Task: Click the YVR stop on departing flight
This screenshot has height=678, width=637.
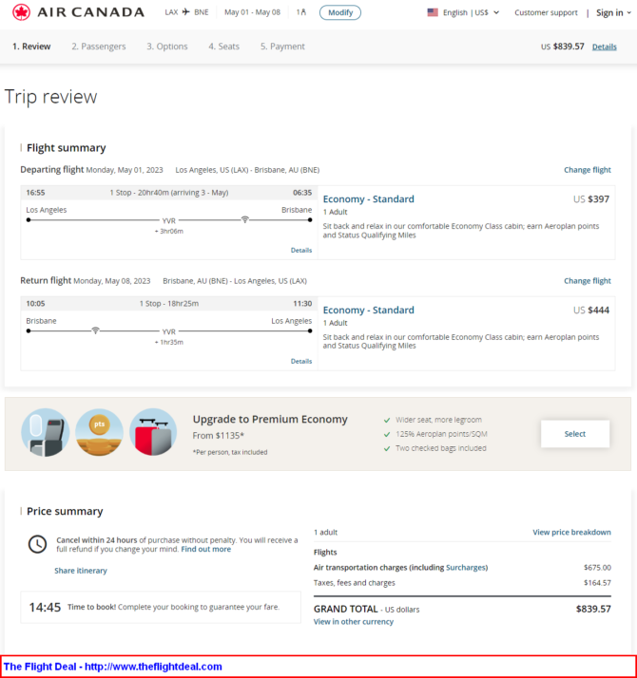Action: (x=169, y=221)
